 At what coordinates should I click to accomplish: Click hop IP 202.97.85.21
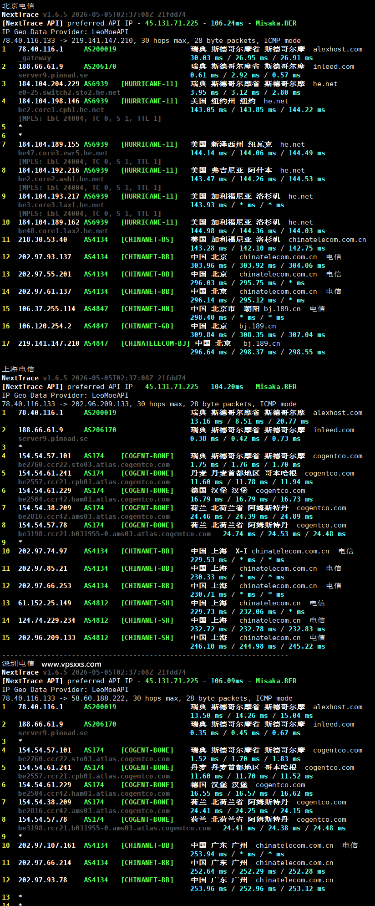43,568
